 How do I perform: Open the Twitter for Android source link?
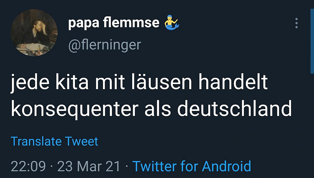coord(191,166)
